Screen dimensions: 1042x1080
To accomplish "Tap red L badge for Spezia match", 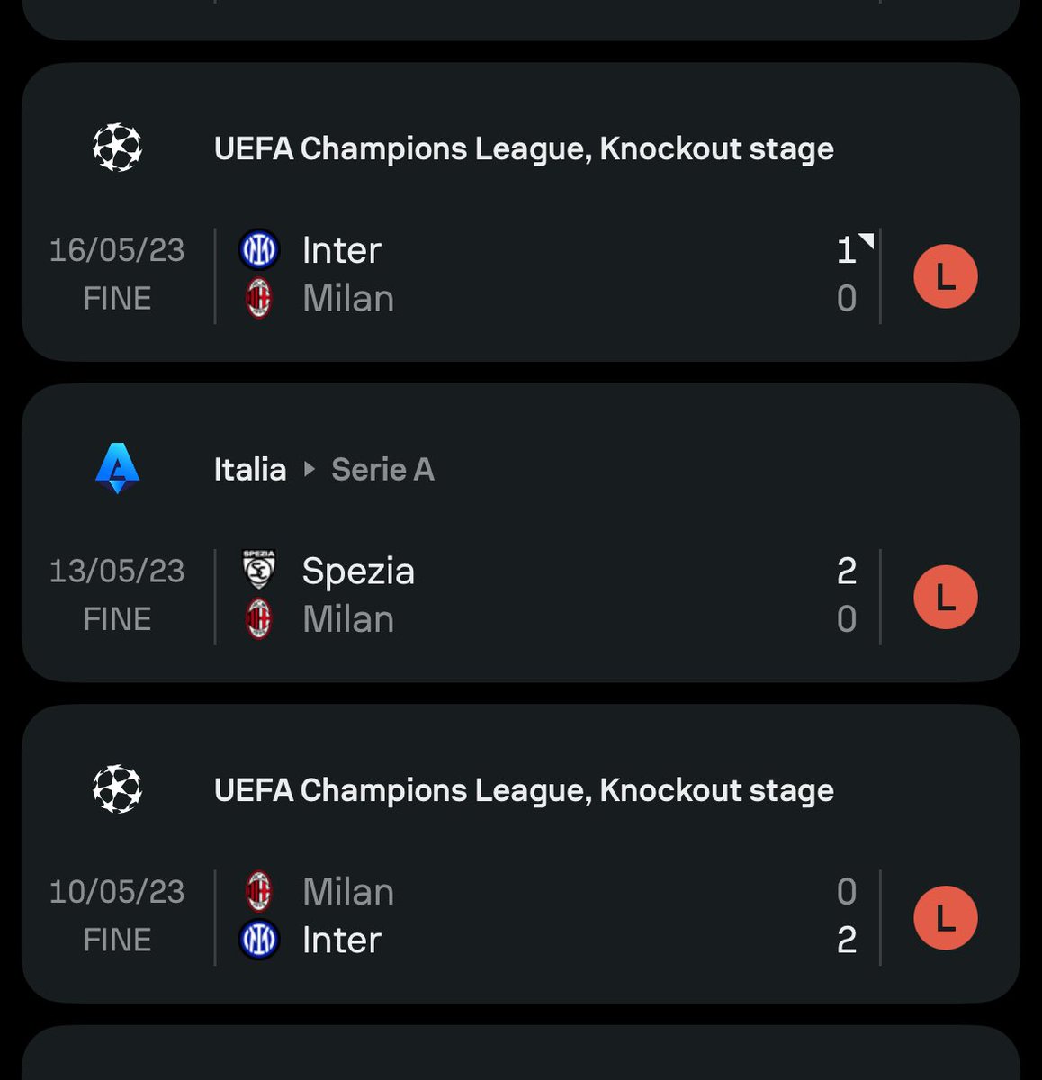I will [946, 597].
